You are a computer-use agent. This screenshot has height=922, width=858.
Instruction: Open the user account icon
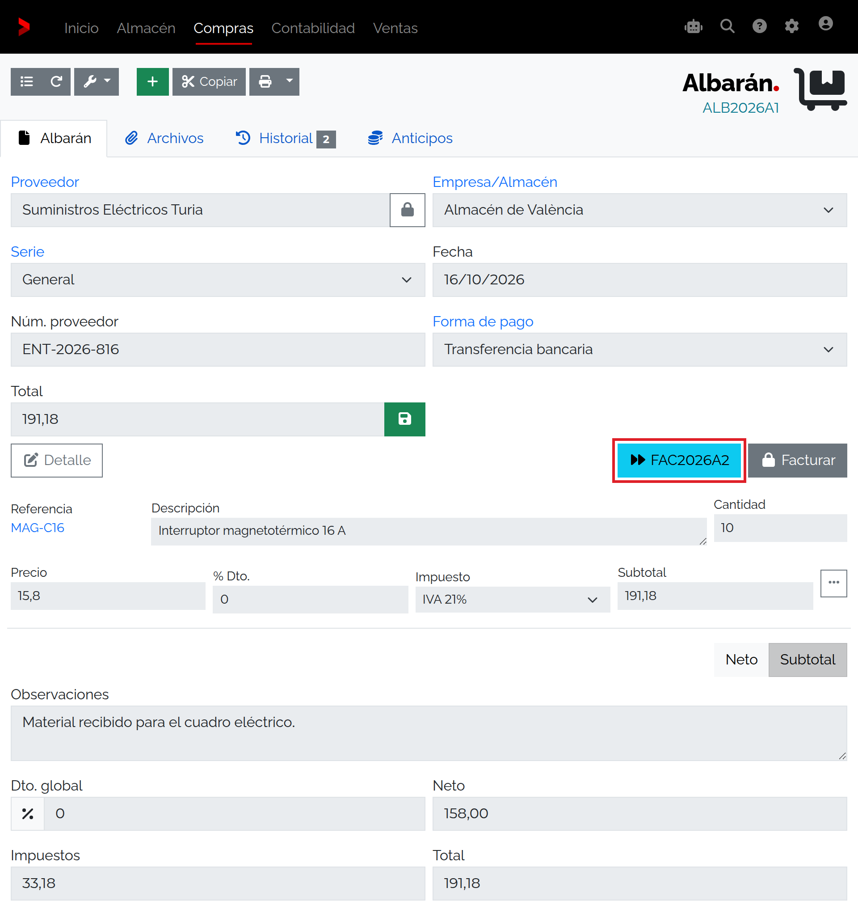(825, 24)
